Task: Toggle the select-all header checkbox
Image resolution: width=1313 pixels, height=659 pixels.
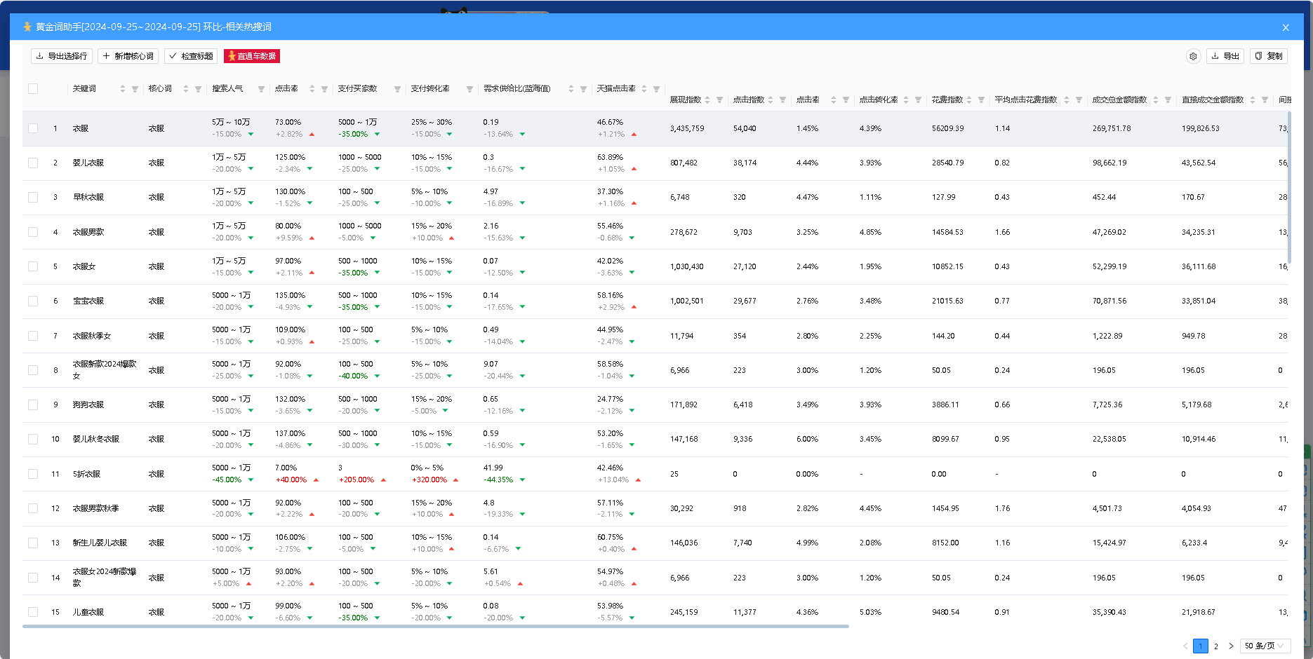Action: click(x=33, y=89)
